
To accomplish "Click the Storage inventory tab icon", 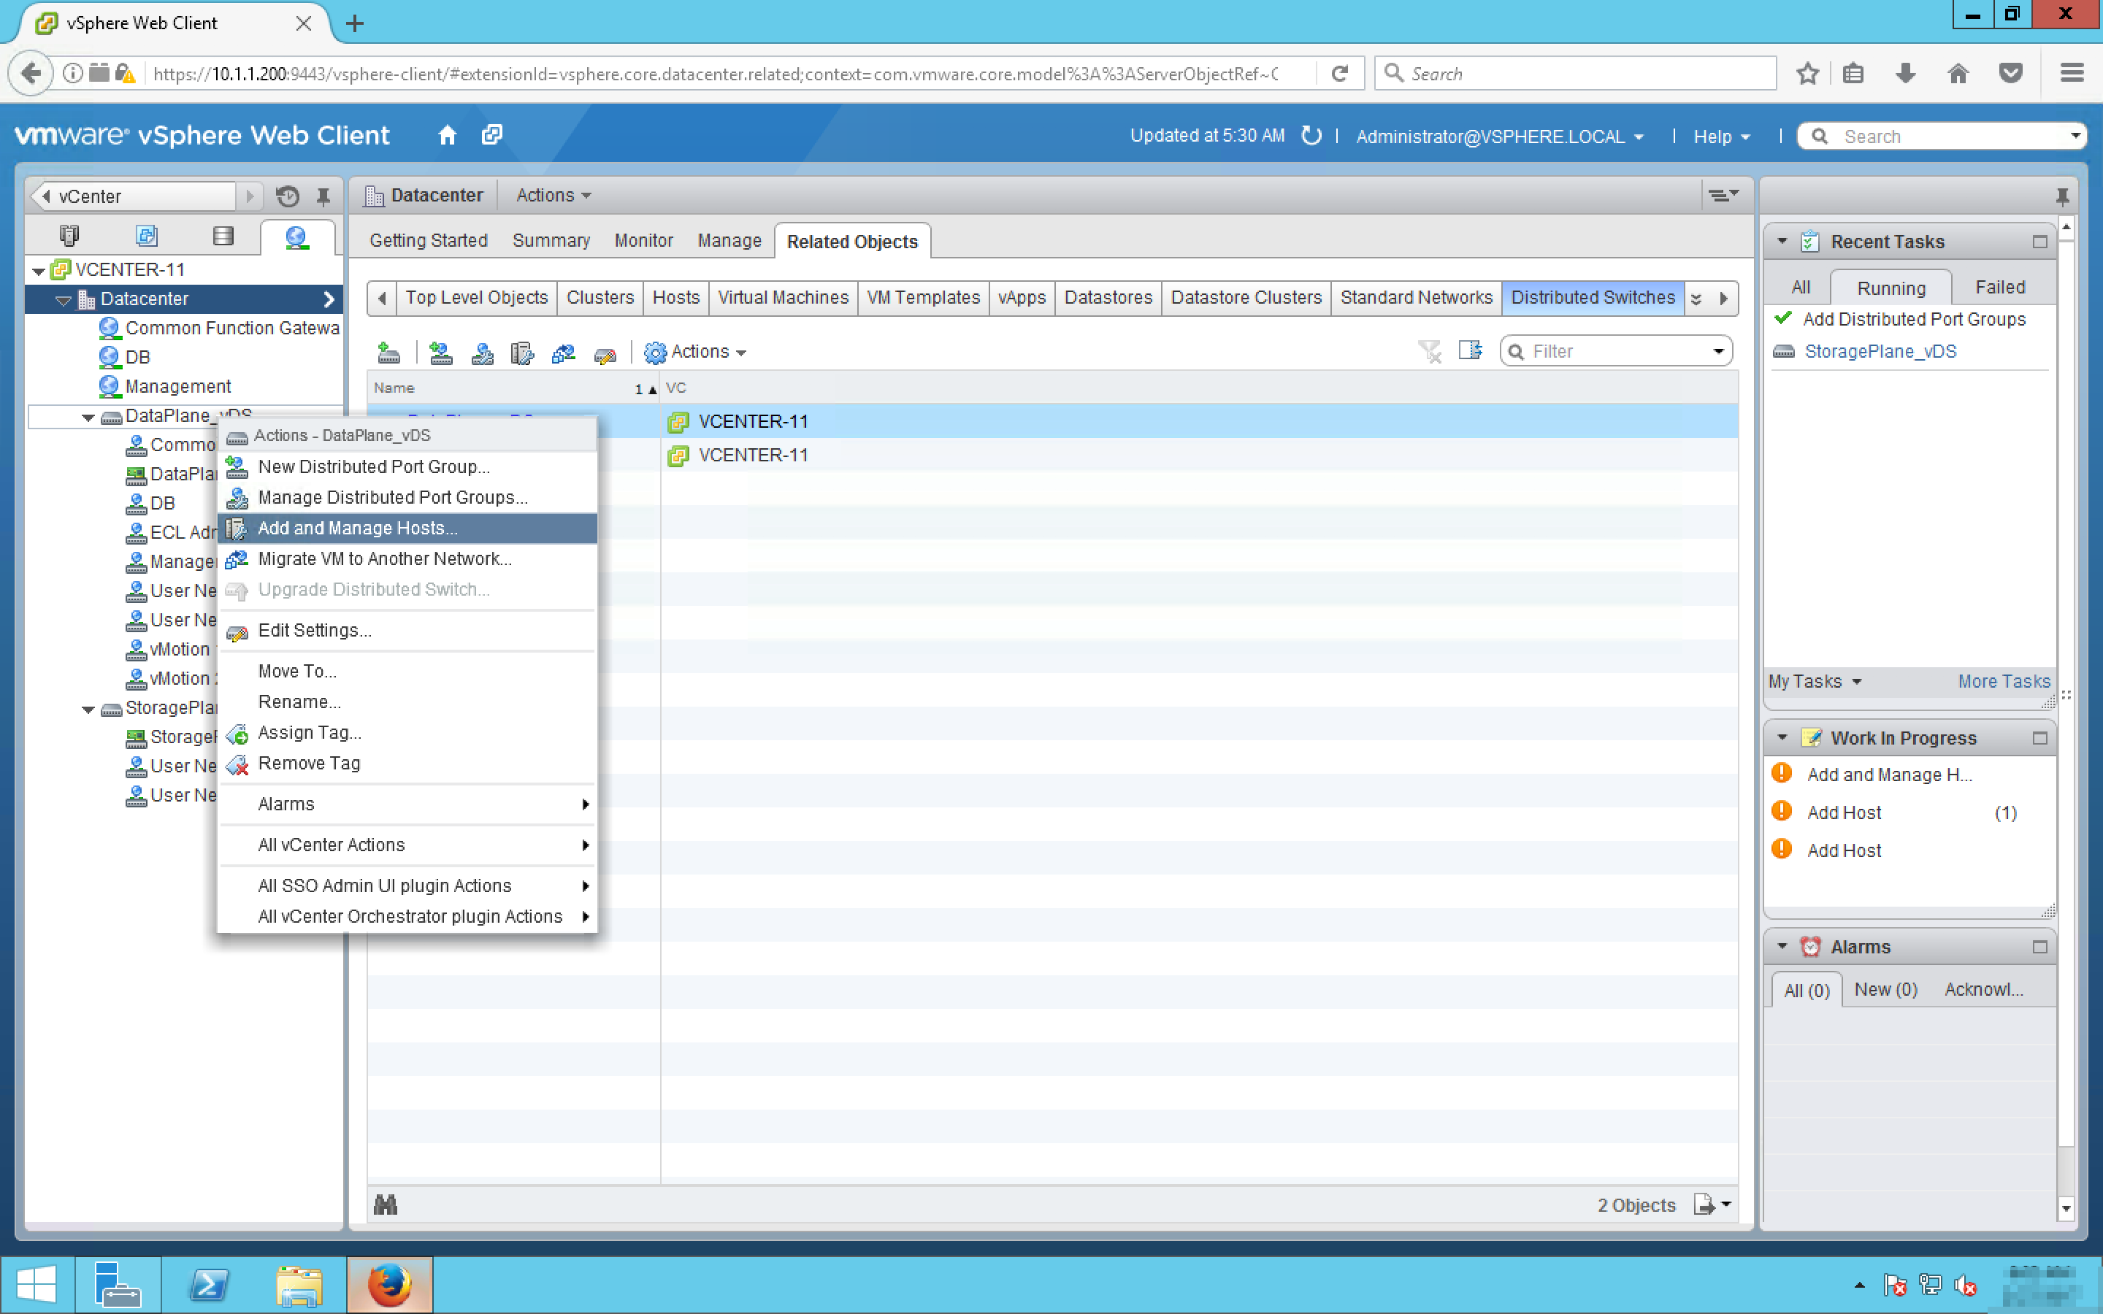I will tap(223, 236).
